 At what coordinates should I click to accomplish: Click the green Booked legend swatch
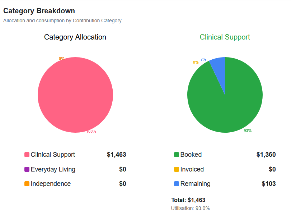(177, 155)
